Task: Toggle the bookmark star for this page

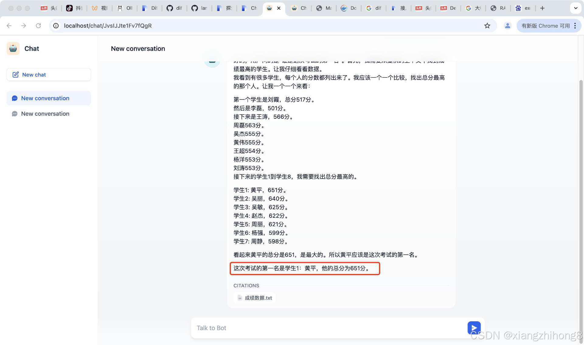Action: pos(488,26)
